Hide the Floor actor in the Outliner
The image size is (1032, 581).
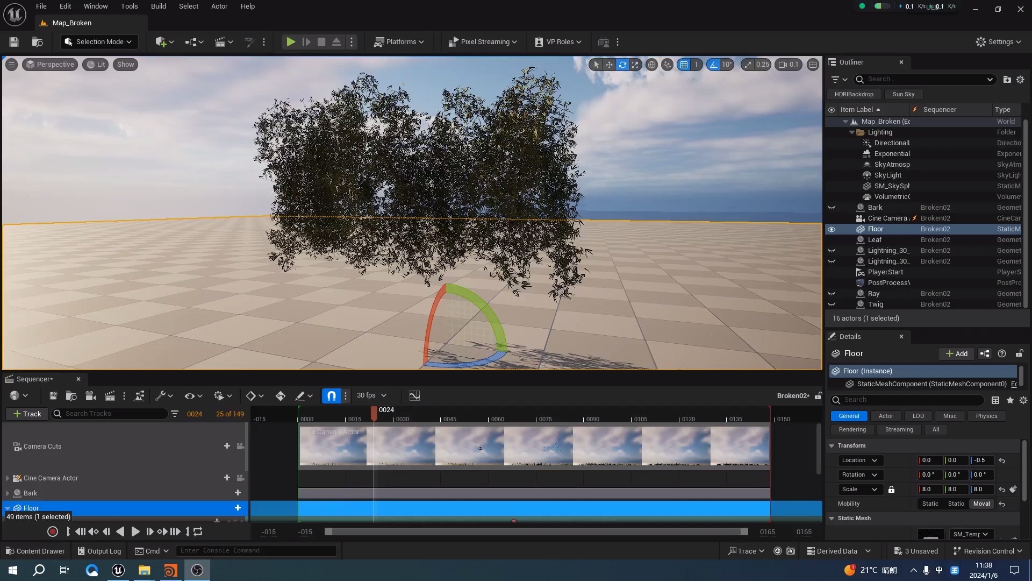point(832,229)
